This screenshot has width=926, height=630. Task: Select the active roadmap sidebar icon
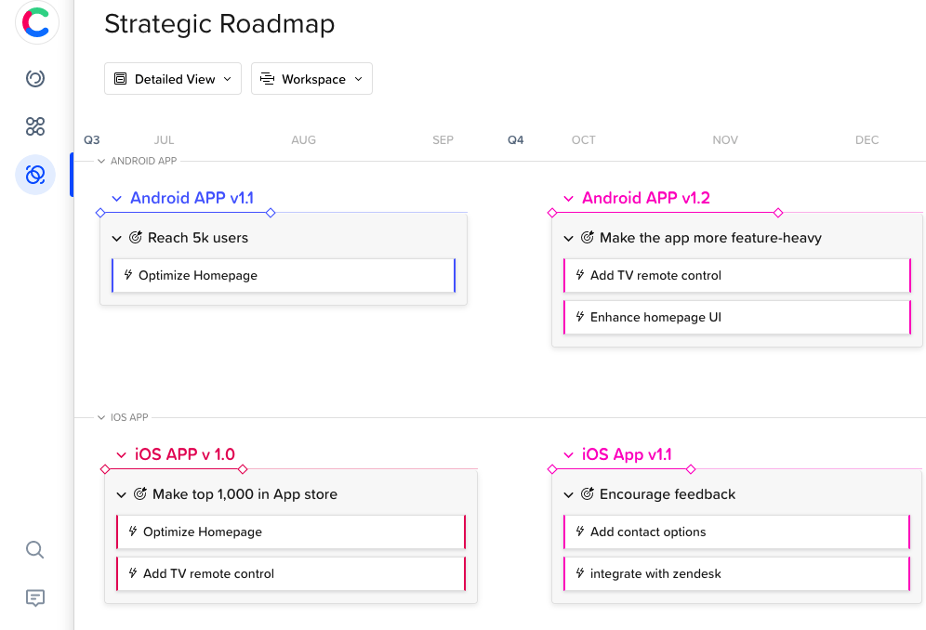(35, 175)
